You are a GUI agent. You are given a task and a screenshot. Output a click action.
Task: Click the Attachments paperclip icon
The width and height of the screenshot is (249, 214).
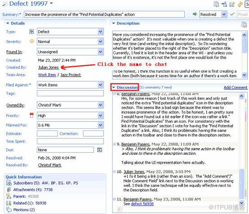click(x=9, y=190)
